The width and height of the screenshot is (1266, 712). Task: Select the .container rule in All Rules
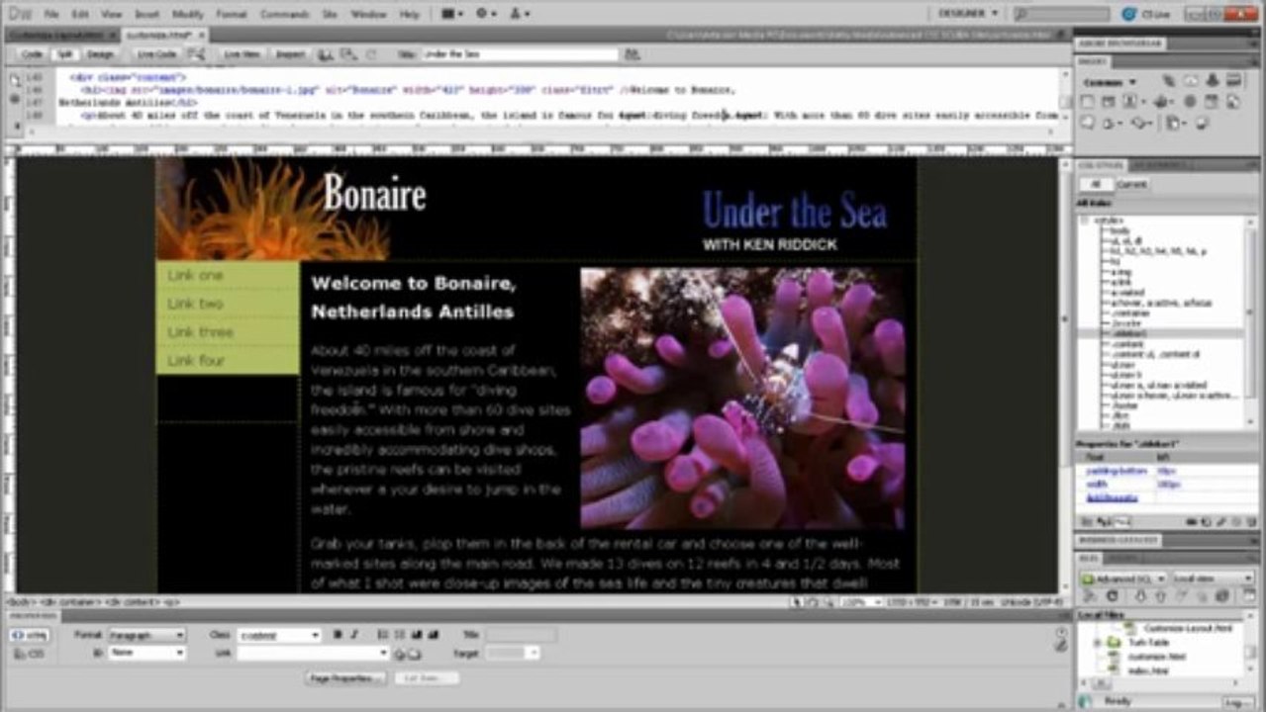click(1128, 312)
